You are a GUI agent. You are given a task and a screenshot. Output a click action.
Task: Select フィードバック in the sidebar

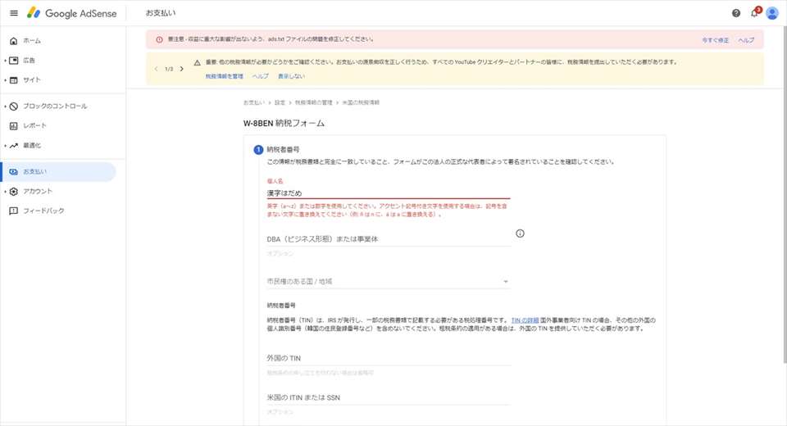pyautogui.click(x=43, y=211)
